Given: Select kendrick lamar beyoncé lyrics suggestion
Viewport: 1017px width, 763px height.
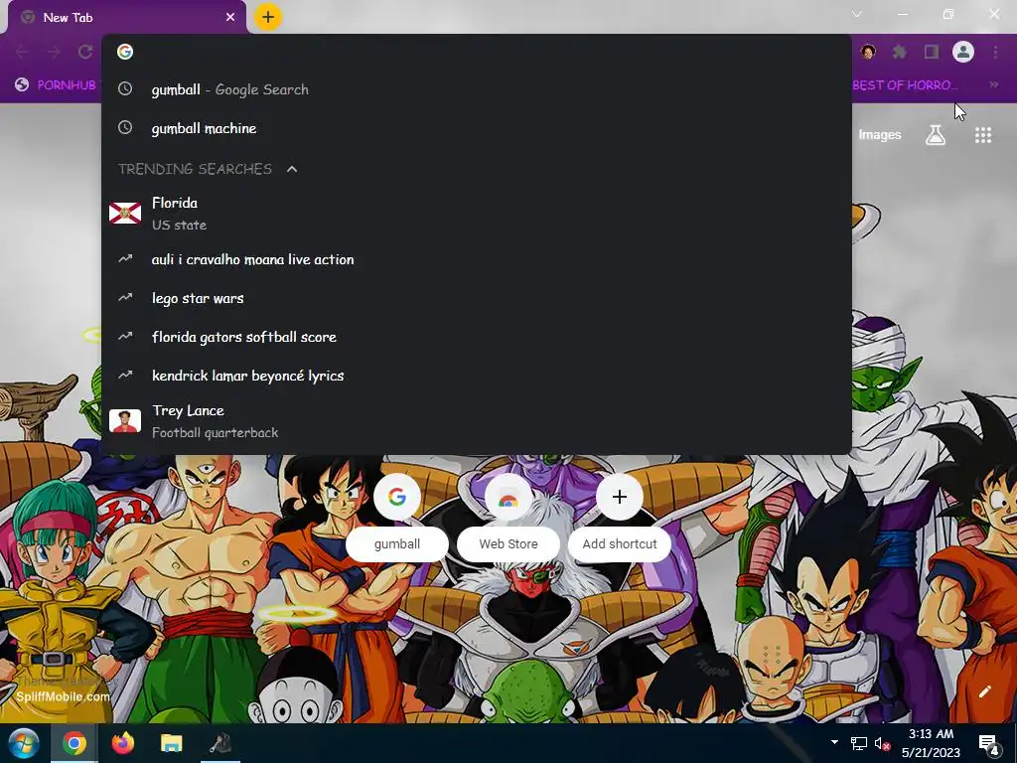Looking at the screenshot, I should [x=476, y=375].
